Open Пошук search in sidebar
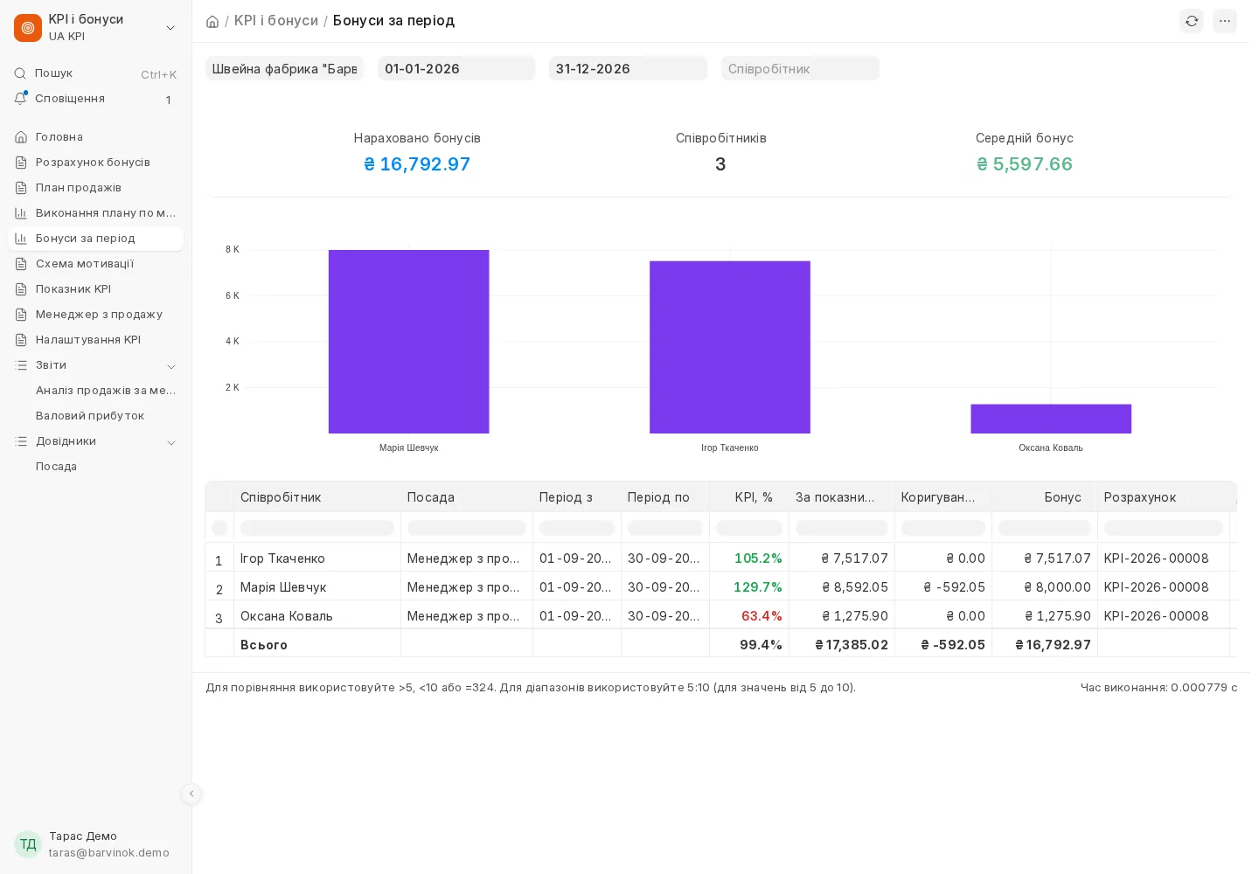The image size is (1259, 874). [x=95, y=73]
